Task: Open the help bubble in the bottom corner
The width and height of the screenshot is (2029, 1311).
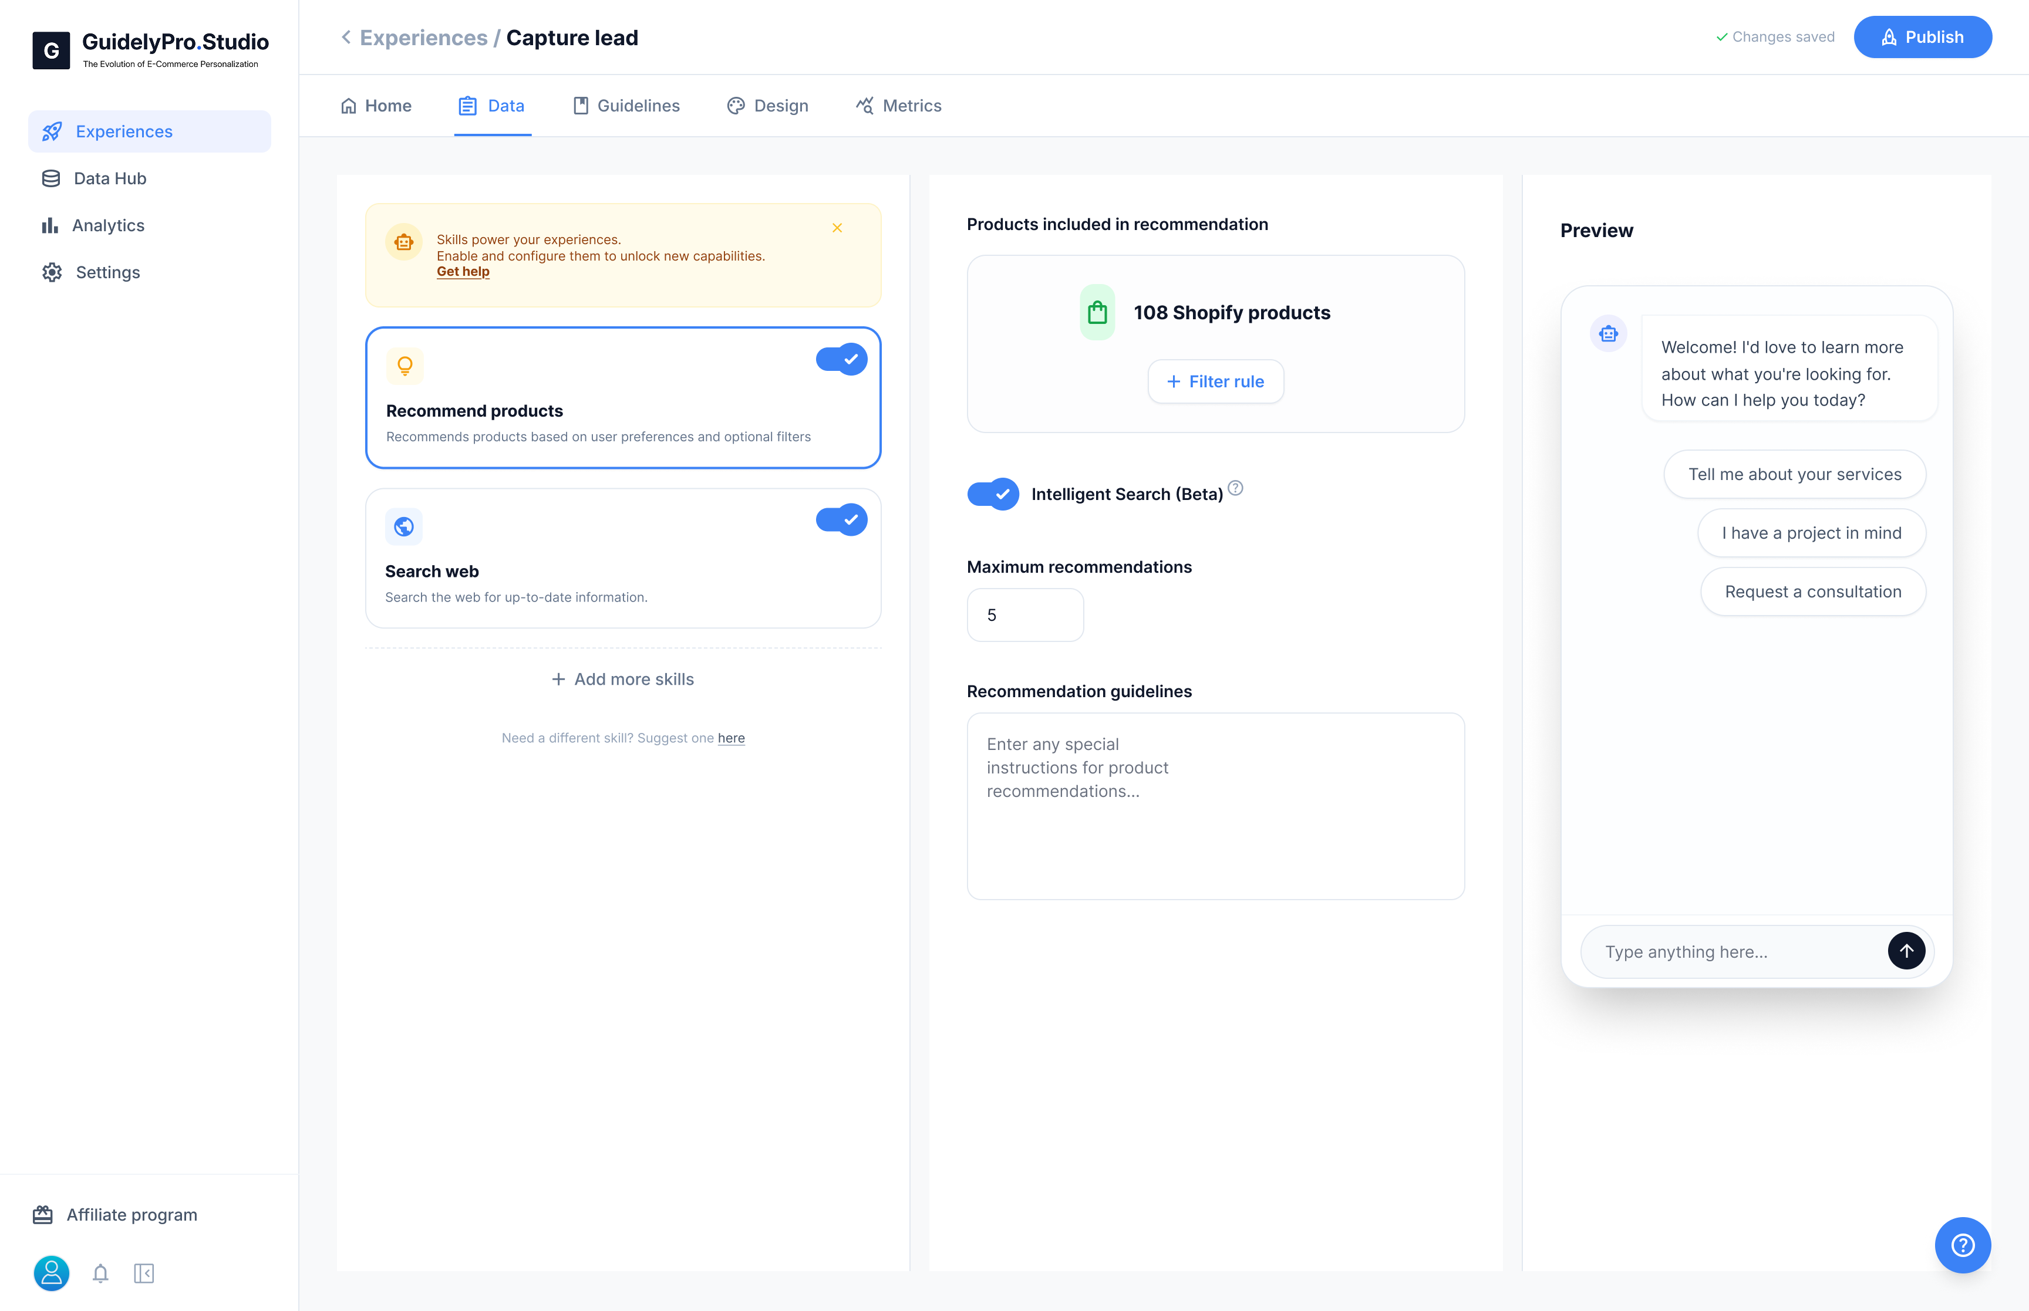Action: point(1963,1245)
